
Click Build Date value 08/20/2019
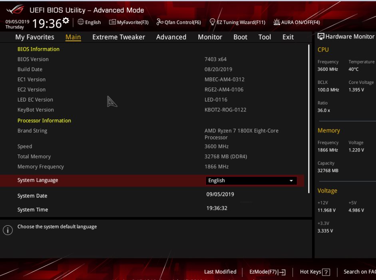218,69
